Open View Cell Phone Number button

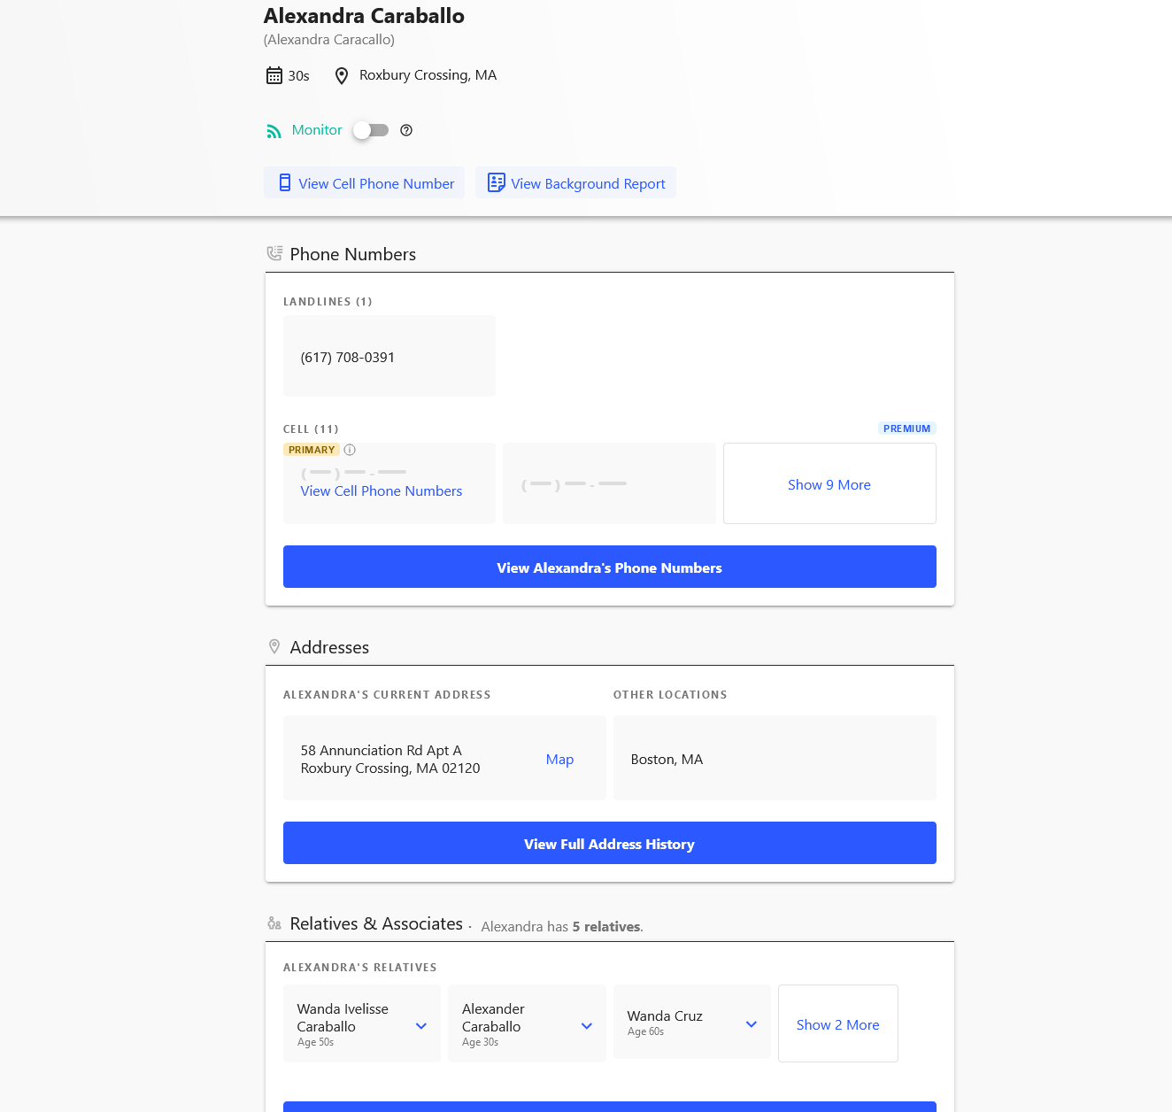pyautogui.click(x=365, y=183)
